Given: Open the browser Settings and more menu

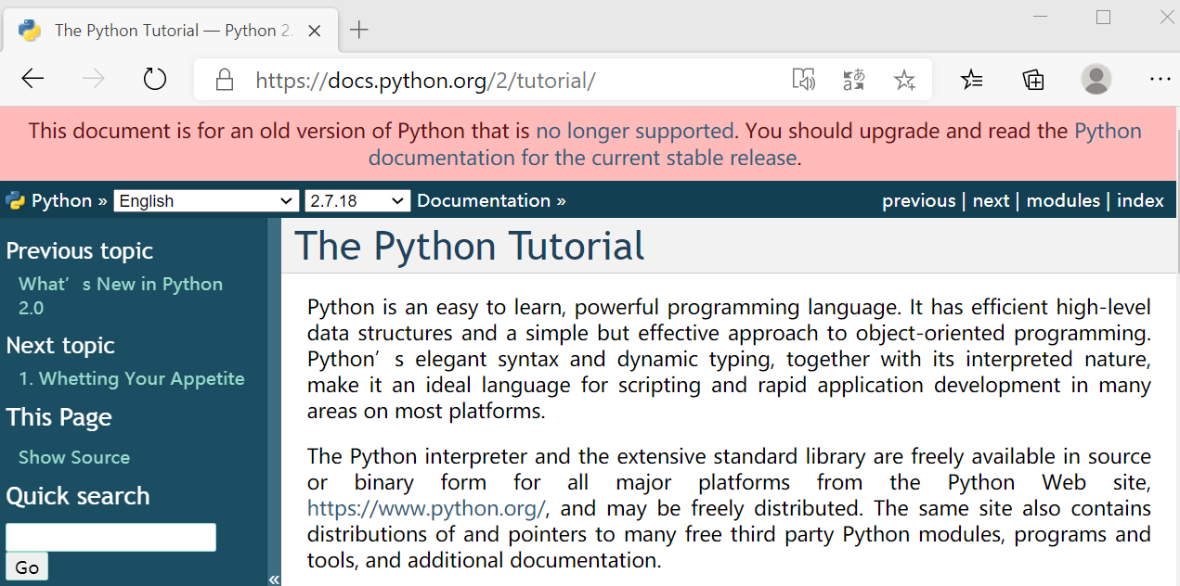Looking at the screenshot, I should click(1161, 80).
